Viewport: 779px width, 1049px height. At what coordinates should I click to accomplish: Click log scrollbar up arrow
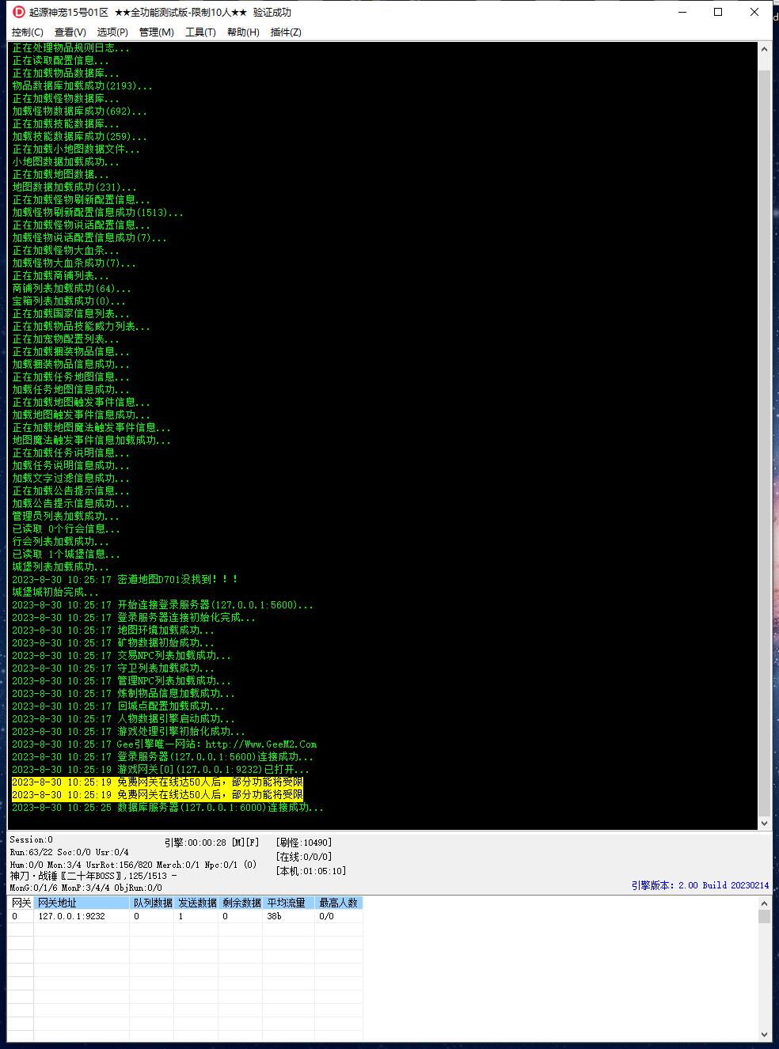tap(764, 49)
